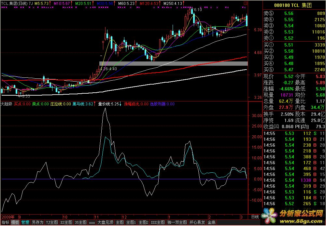
Task: Click the M250:4.13 moving average label
Action: click(x=173, y=4)
